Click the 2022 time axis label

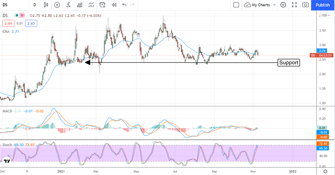pyautogui.click(x=292, y=171)
